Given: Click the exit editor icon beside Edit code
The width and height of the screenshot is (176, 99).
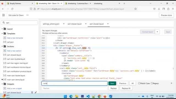Looking at the screenshot, I should 4,15.
